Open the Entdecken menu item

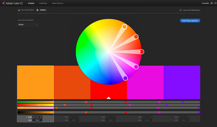click(43, 3)
